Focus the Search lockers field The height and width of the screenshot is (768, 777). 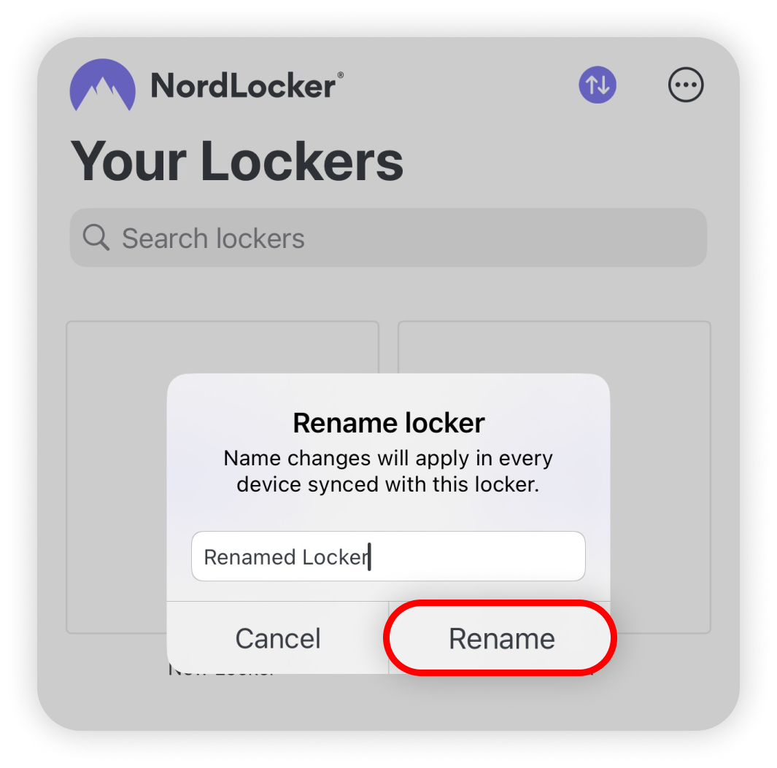click(x=388, y=237)
